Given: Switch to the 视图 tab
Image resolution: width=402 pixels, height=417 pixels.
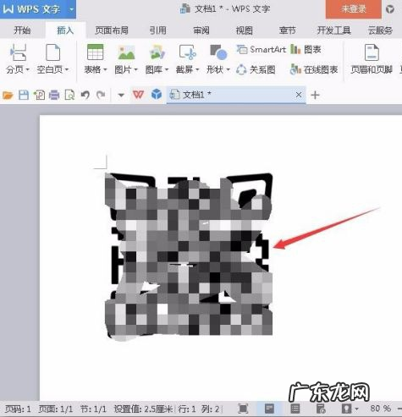Looking at the screenshot, I should [x=245, y=30].
